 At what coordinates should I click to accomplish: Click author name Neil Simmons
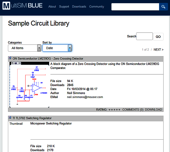pos(76,93)
